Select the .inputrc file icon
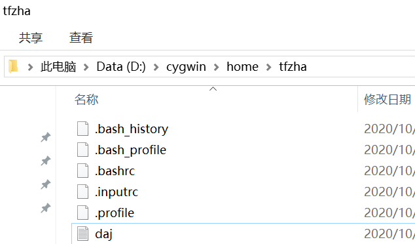This screenshot has height=244, width=415. pyautogui.click(x=83, y=192)
